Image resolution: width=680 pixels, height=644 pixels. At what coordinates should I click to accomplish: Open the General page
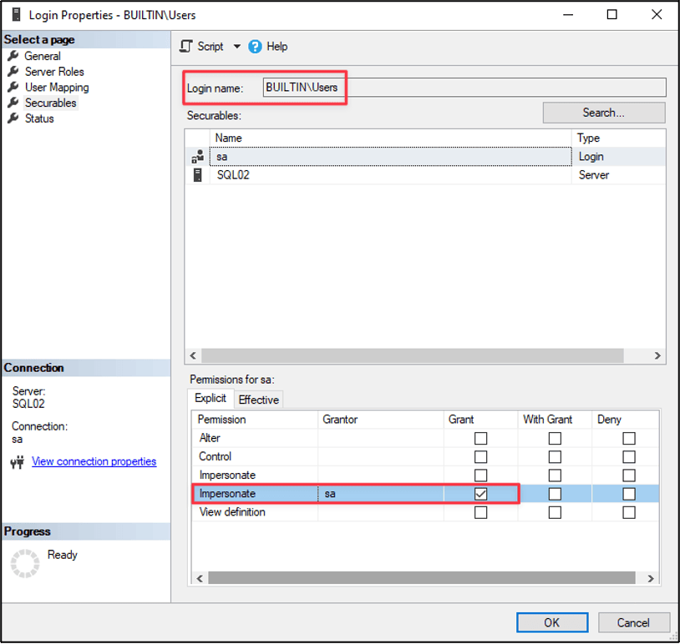coord(42,56)
